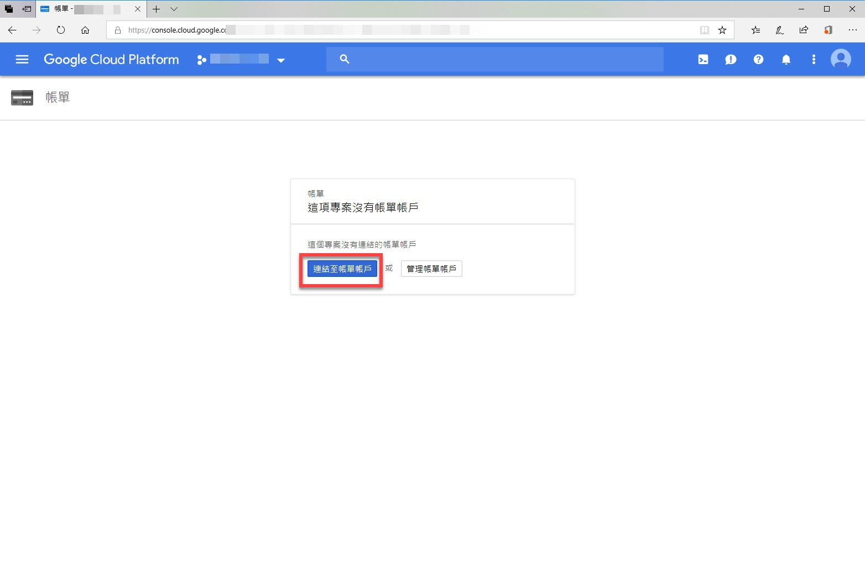Close the 帳單 browser tab
The width and height of the screenshot is (865, 577).
(x=138, y=9)
